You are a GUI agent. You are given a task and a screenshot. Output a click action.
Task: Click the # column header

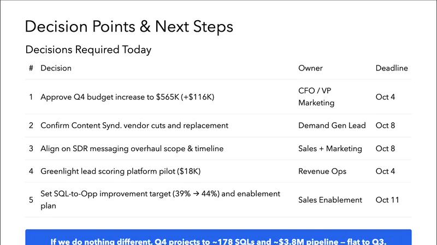pyautogui.click(x=31, y=68)
